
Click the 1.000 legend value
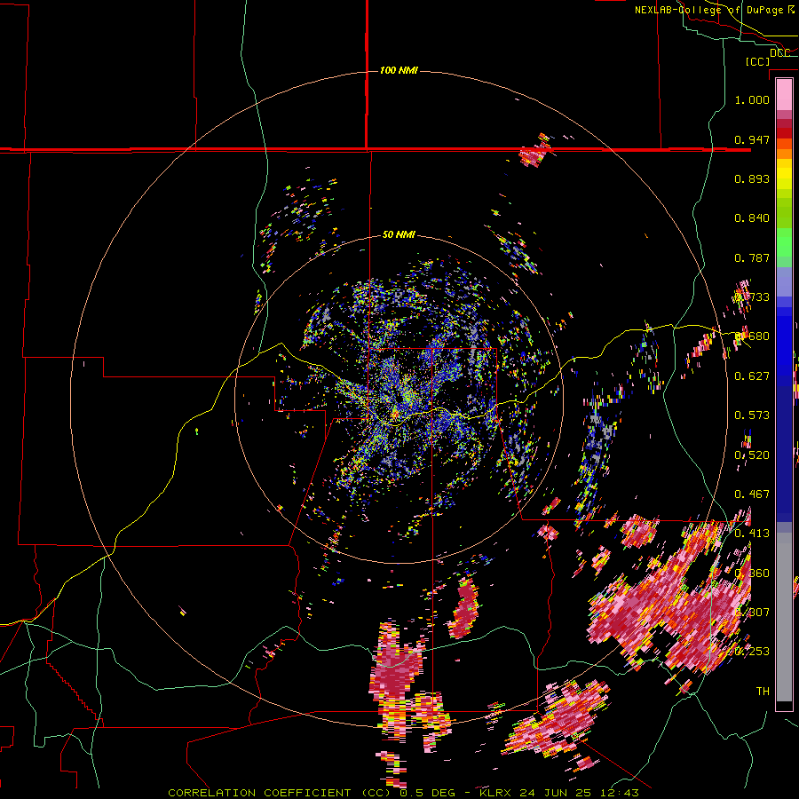(752, 99)
